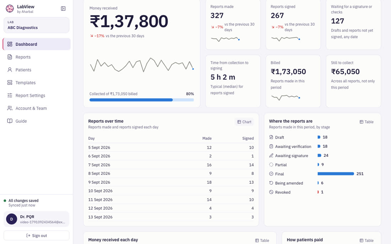This screenshot has width=391, height=244.
Task: Click the 5 h 2 m signing time
Action: coord(223,77)
